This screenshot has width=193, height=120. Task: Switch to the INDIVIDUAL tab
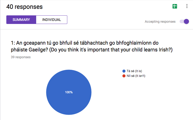pos(52,20)
